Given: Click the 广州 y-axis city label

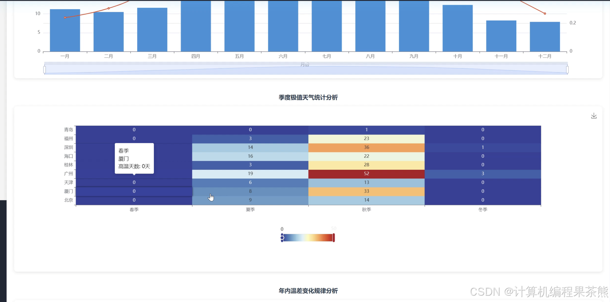Looking at the screenshot, I should click(x=68, y=173).
